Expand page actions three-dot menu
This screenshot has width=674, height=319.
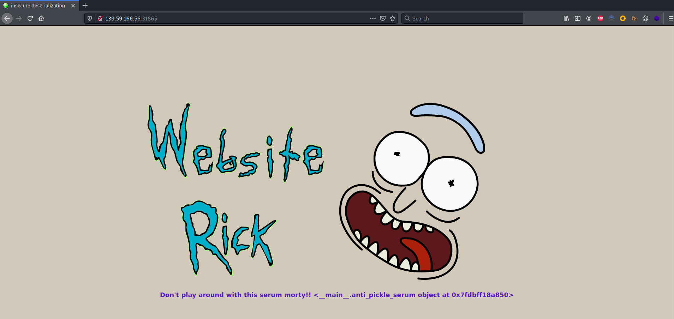(373, 18)
